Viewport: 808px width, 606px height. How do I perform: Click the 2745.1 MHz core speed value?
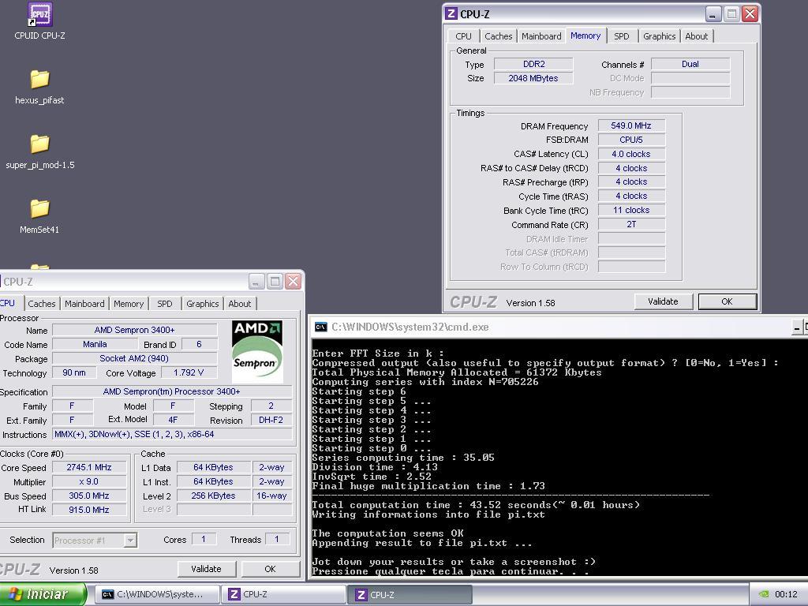click(89, 467)
